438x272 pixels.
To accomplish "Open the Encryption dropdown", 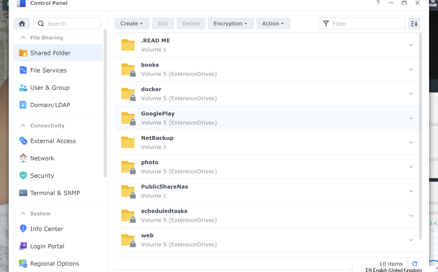I will 230,24.
